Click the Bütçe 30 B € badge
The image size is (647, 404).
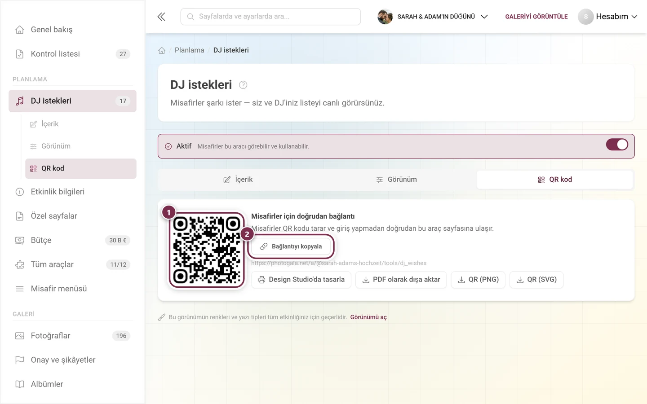tap(118, 240)
